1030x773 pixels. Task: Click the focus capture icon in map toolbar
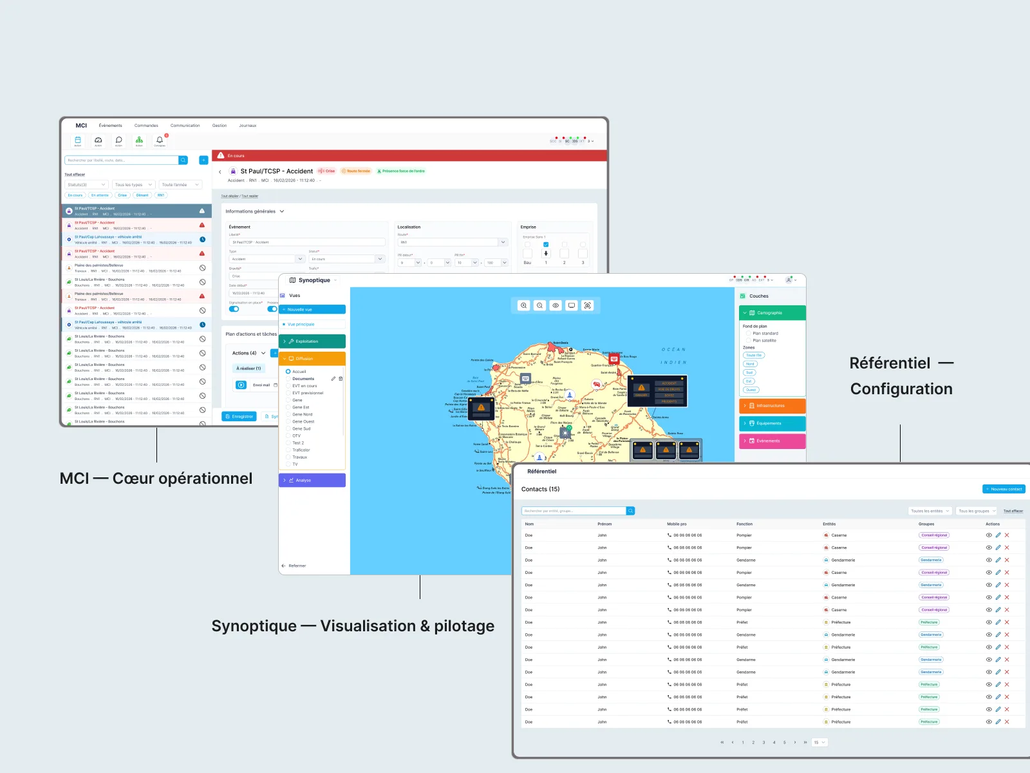tap(588, 305)
